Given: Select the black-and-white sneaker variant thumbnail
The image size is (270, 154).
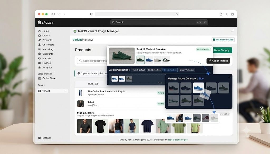Looking at the screenshot, I should [166, 60].
